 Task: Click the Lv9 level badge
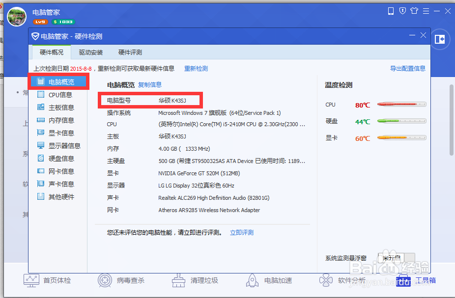40,22
